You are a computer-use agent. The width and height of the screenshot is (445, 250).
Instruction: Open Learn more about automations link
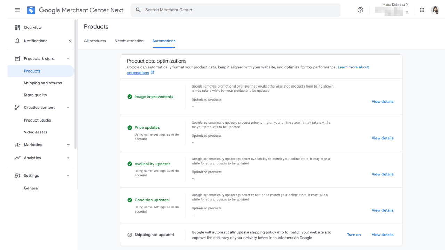click(x=353, y=67)
